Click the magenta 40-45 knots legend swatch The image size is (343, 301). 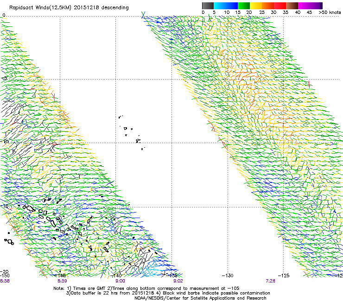tap(304, 6)
